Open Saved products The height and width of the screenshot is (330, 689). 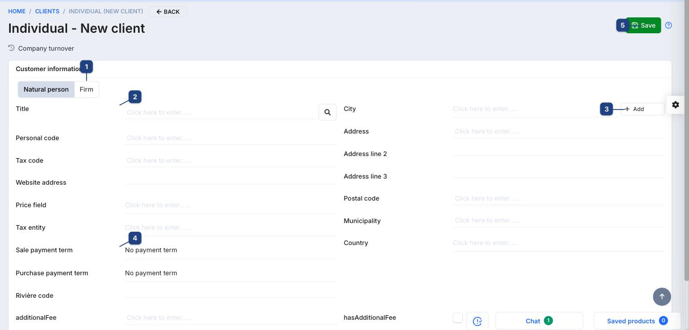(x=637, y=321)
